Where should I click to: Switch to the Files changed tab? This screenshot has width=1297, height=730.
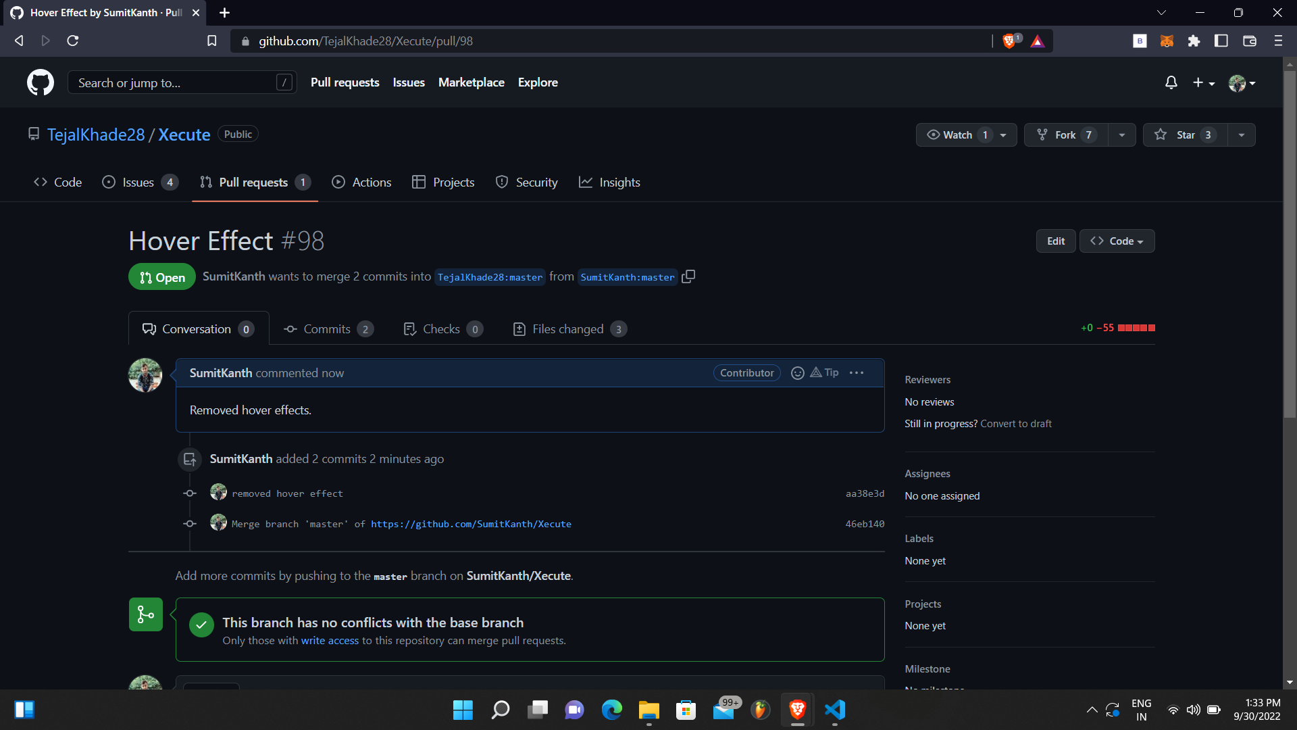(567, 328)
